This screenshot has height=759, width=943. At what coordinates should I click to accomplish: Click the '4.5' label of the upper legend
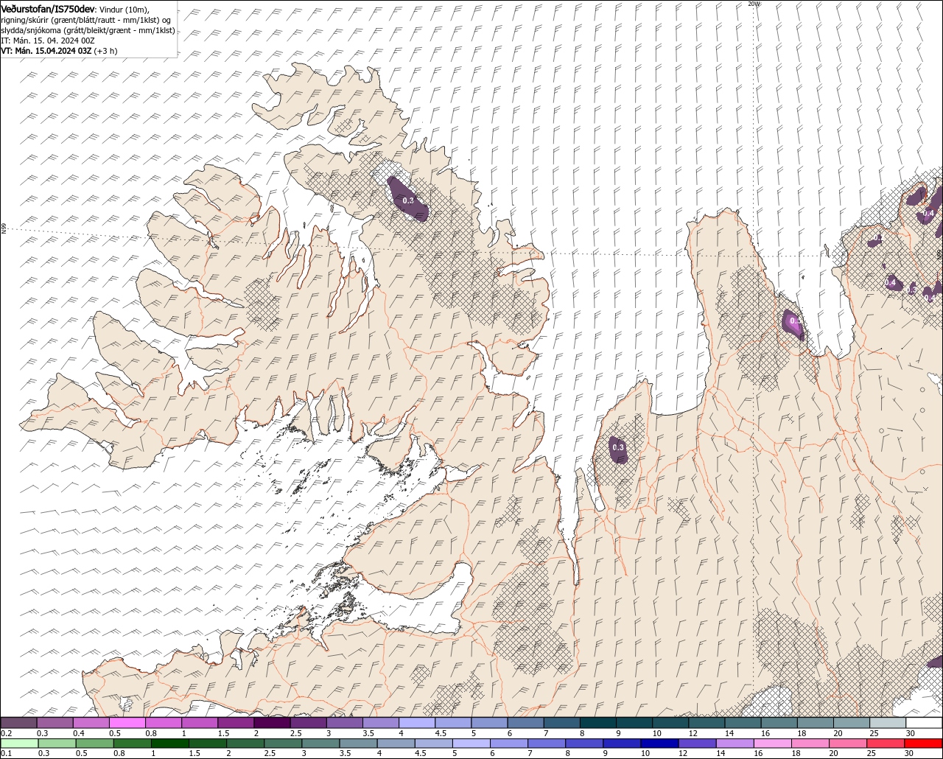441,733
